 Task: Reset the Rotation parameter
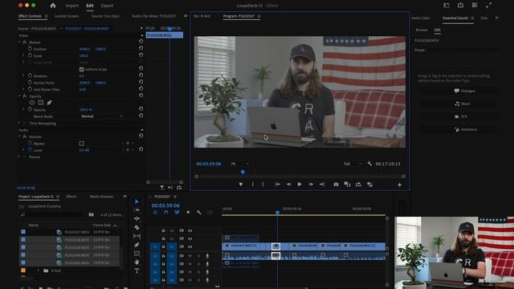coord(141,75)
